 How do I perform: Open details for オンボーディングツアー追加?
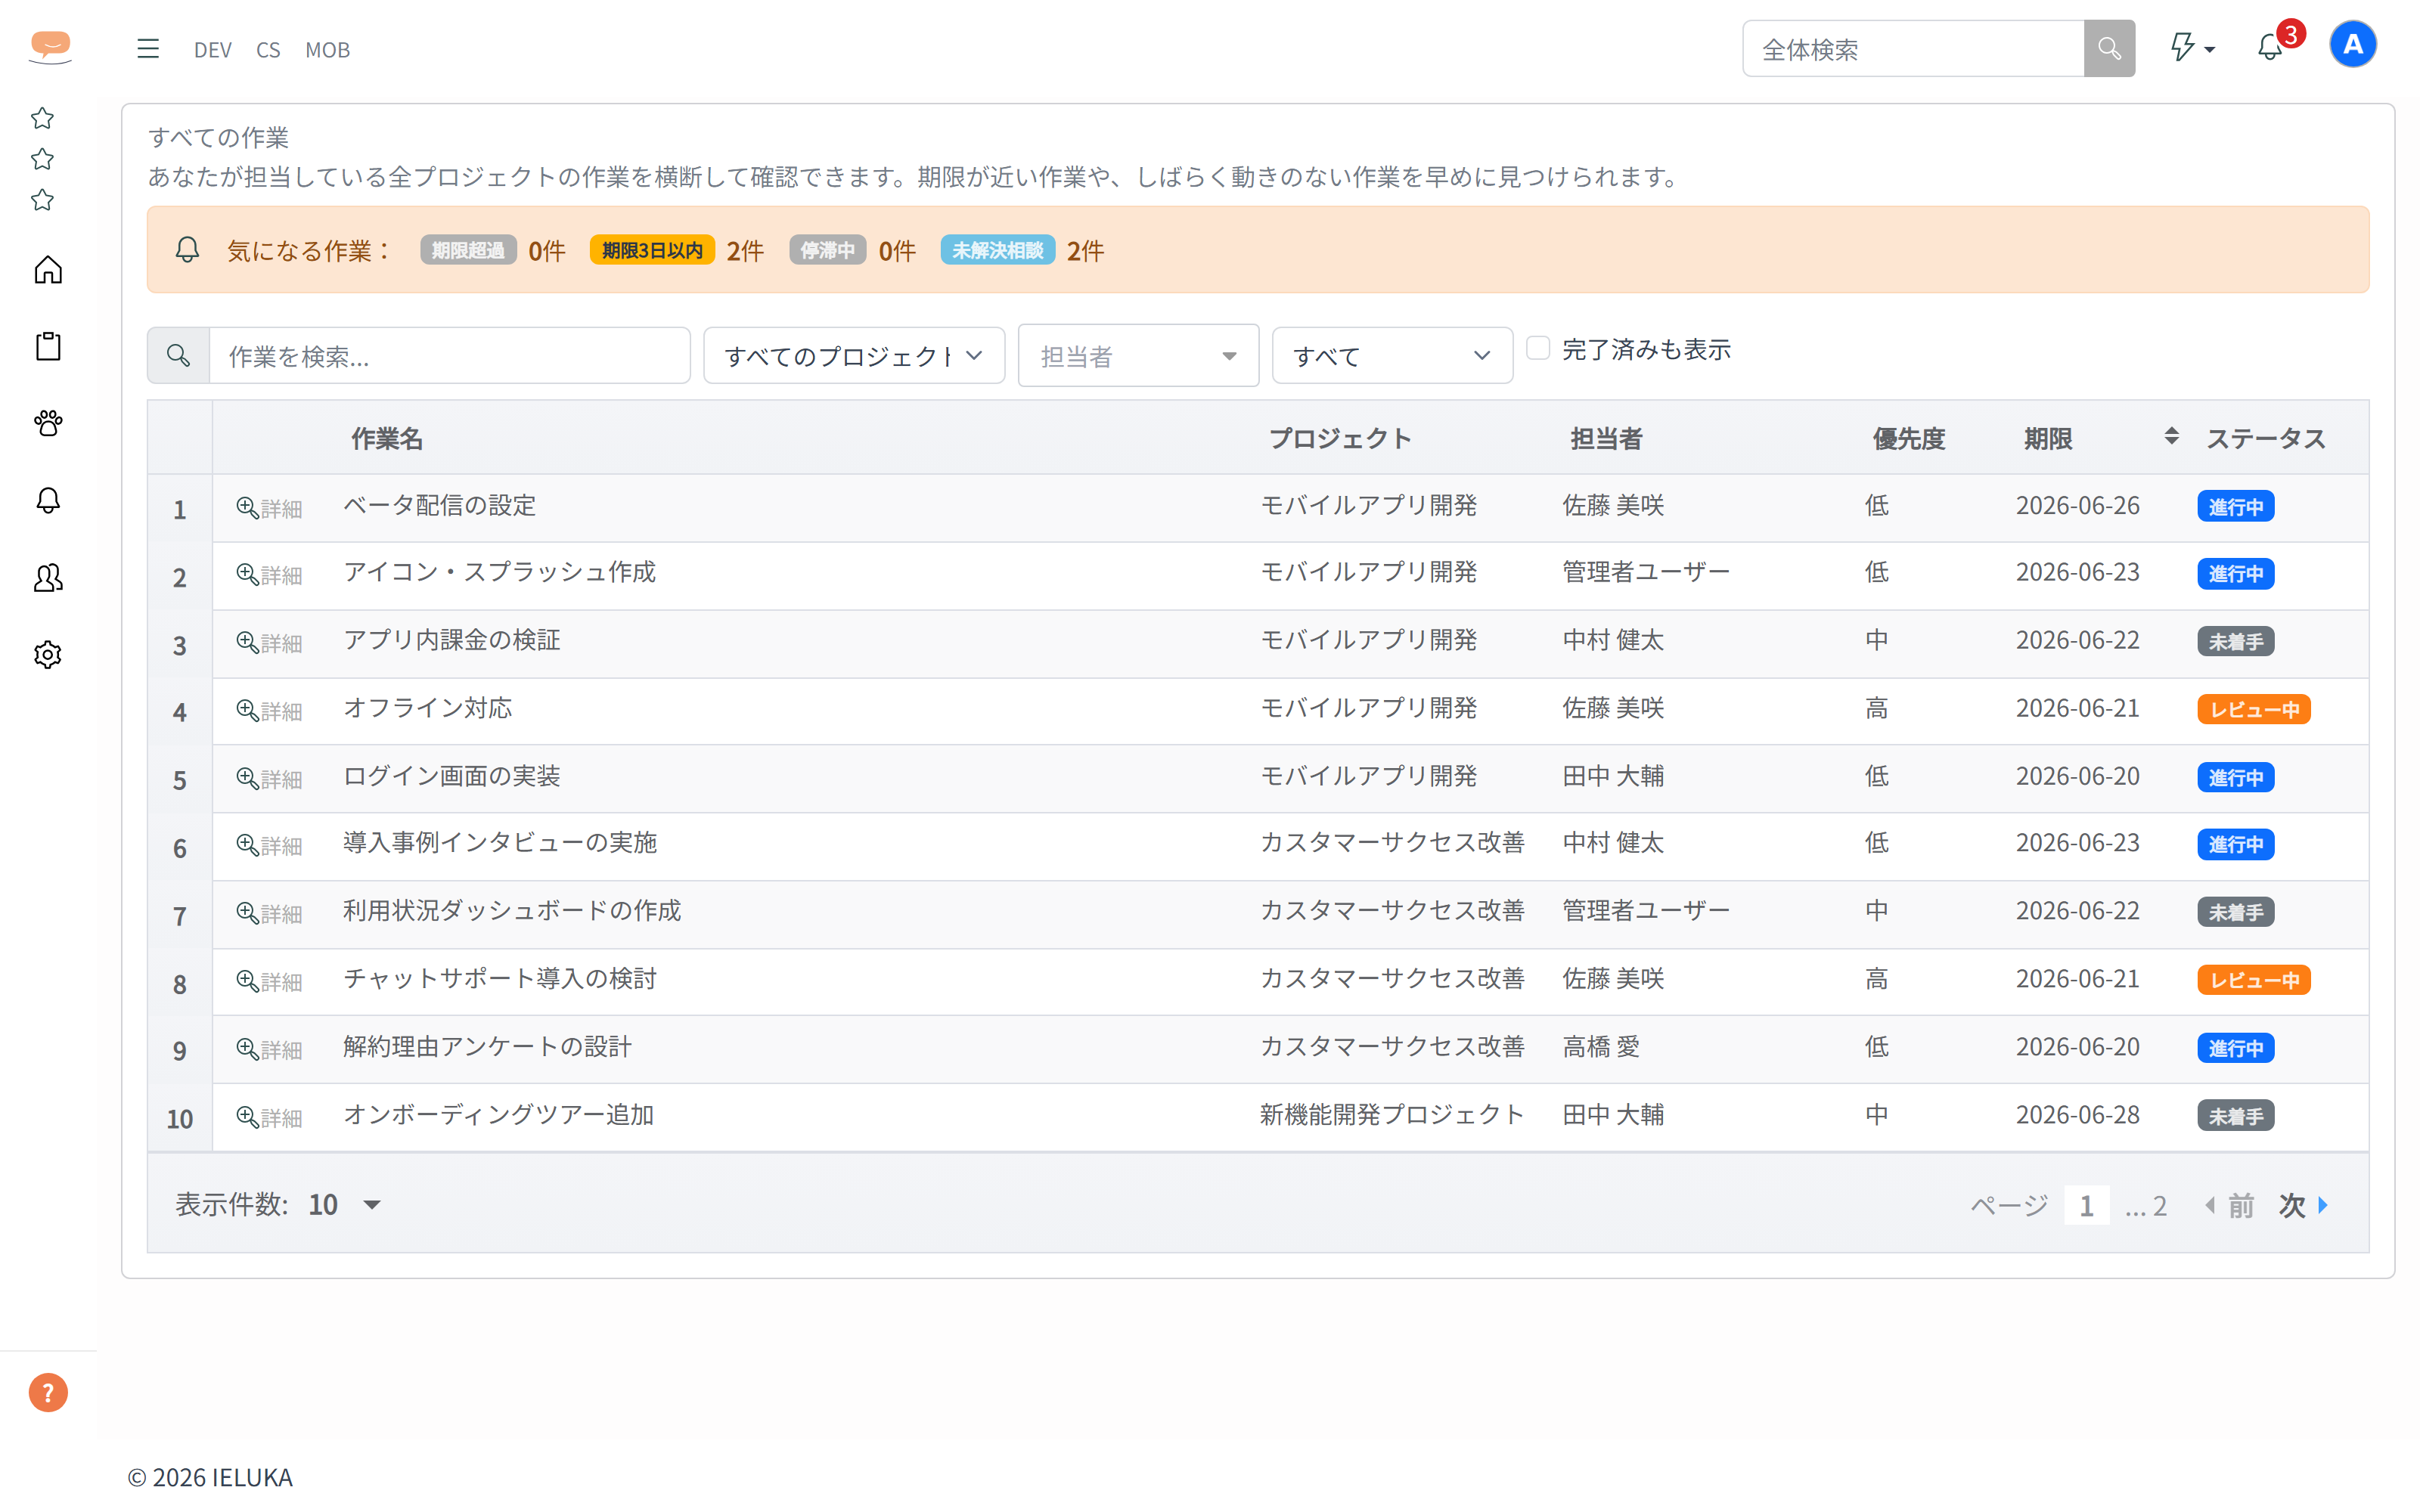(x=269, y=1118)
